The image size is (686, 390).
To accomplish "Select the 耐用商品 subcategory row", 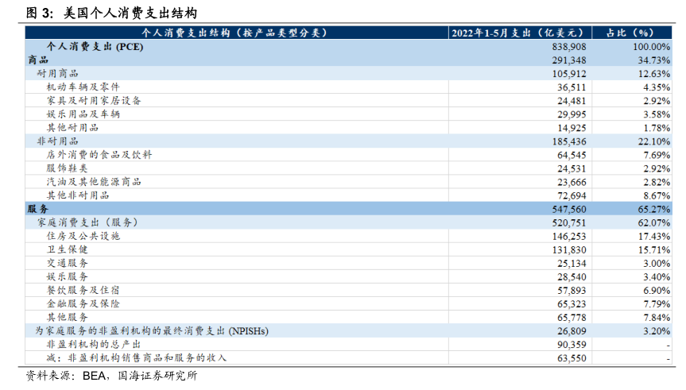I will (57, 73).
